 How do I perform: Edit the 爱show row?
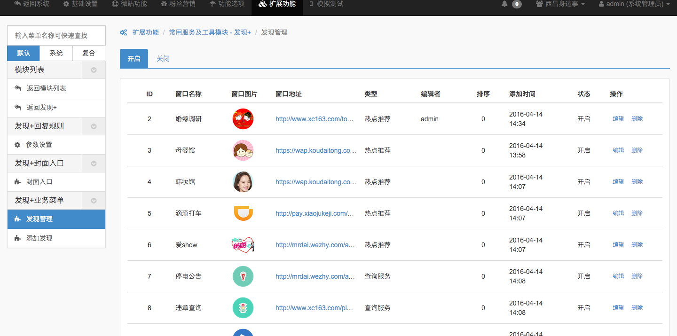click(618, 245)
